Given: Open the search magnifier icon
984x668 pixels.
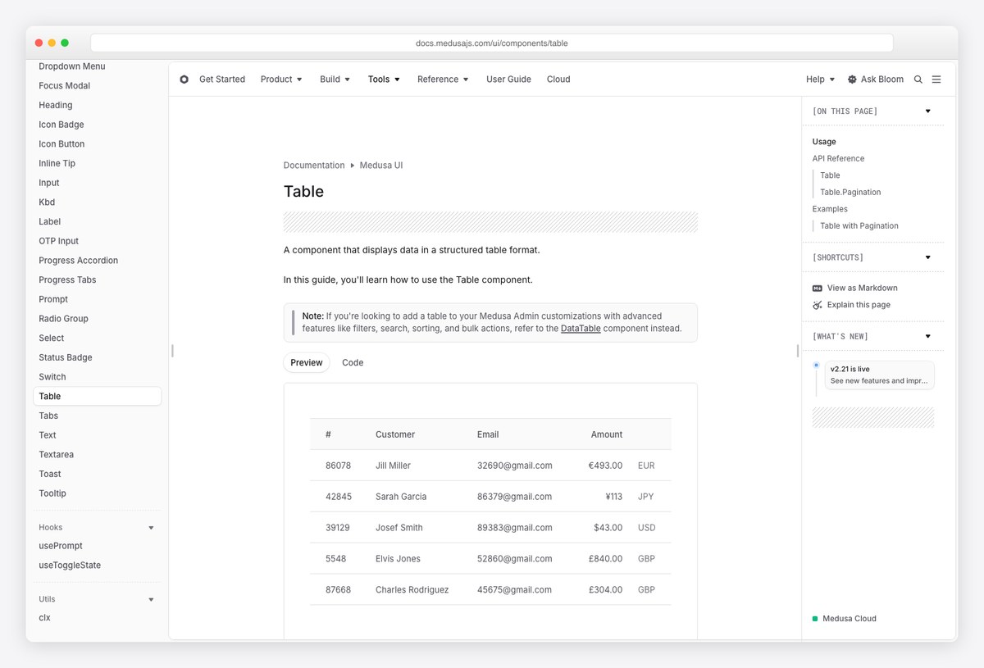Looking at the screenshot, I should pyautogui.click(x=918, y=80).
